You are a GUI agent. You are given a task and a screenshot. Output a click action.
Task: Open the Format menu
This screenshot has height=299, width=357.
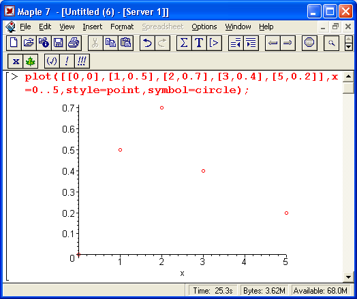[x=122, y=27]
